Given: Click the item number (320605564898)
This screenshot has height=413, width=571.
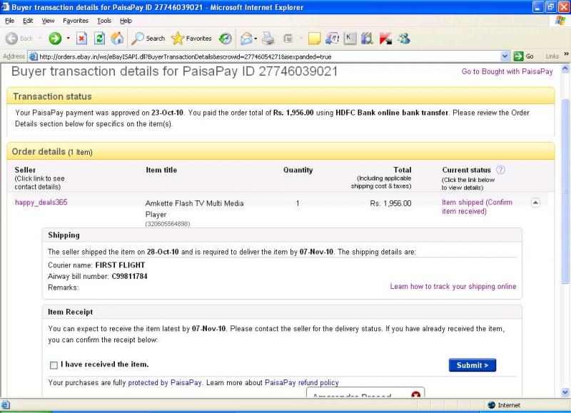Looking at the screenshot, I should [x=168, y=224].
